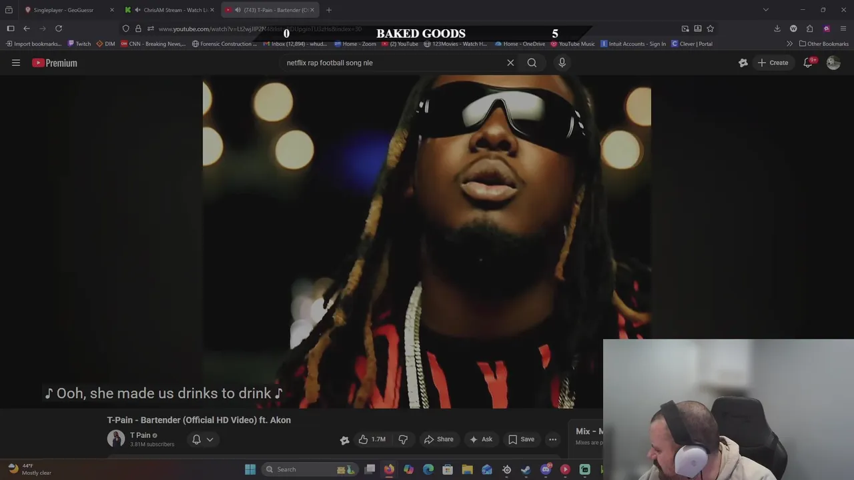Click the tracking protection shield icon
This screenshot has height=480, width=854.
tap(125, 29)
